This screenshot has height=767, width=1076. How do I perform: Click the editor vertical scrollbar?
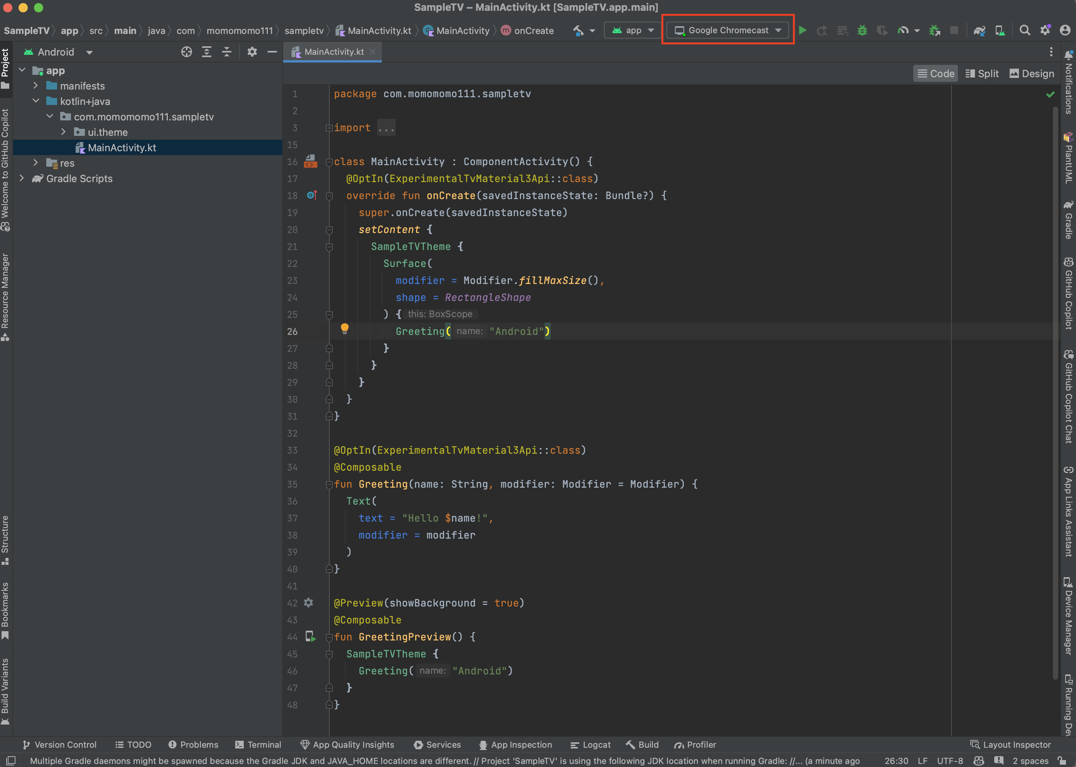(1055, 378)
